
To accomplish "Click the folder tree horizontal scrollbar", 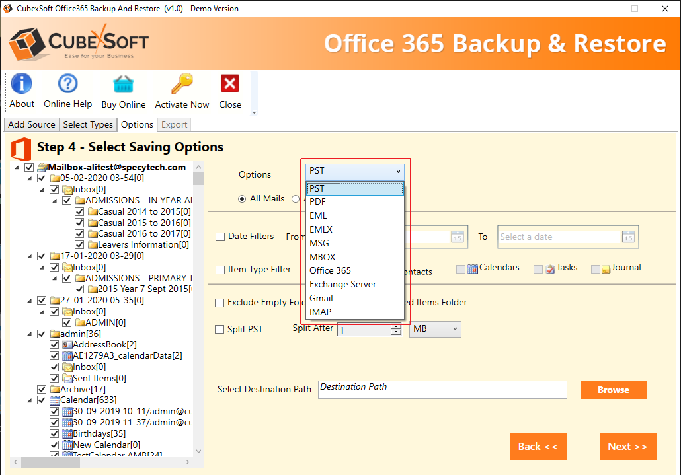I will point(102,462).
